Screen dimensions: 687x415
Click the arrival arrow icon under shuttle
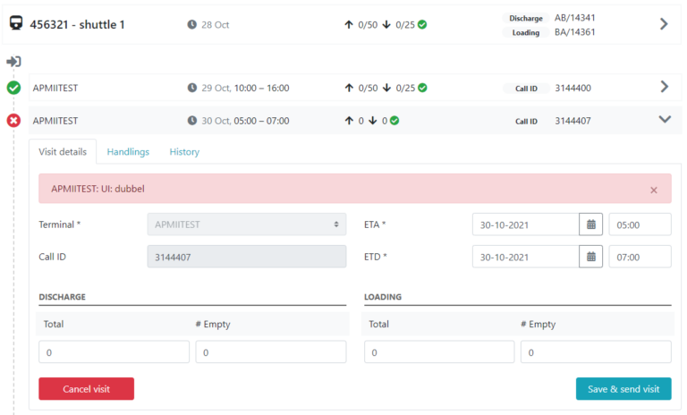pyautogui.click(x=13, y=62)
